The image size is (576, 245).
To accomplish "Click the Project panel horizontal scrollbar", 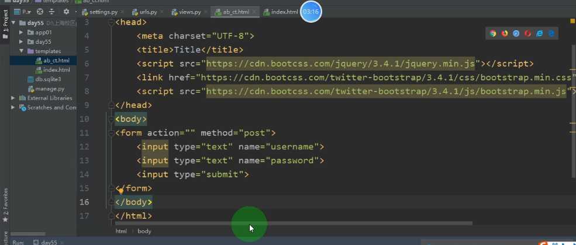I will 28,234.
